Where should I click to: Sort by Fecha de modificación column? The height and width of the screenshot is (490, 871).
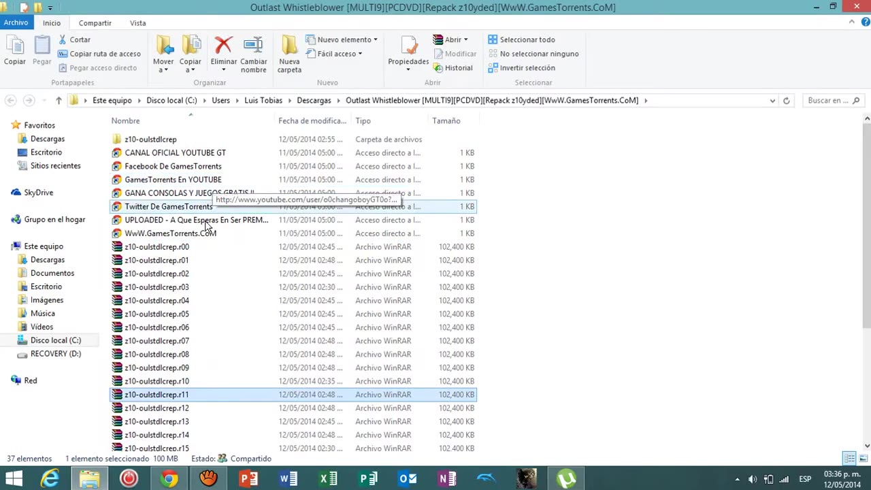coord(312,121)
